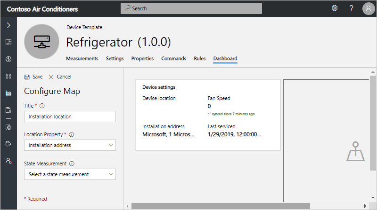Image resolution: width=377 pixels, height=210 pixels.
Task: Click the State Measurement info icon
Action: point(72,163)
